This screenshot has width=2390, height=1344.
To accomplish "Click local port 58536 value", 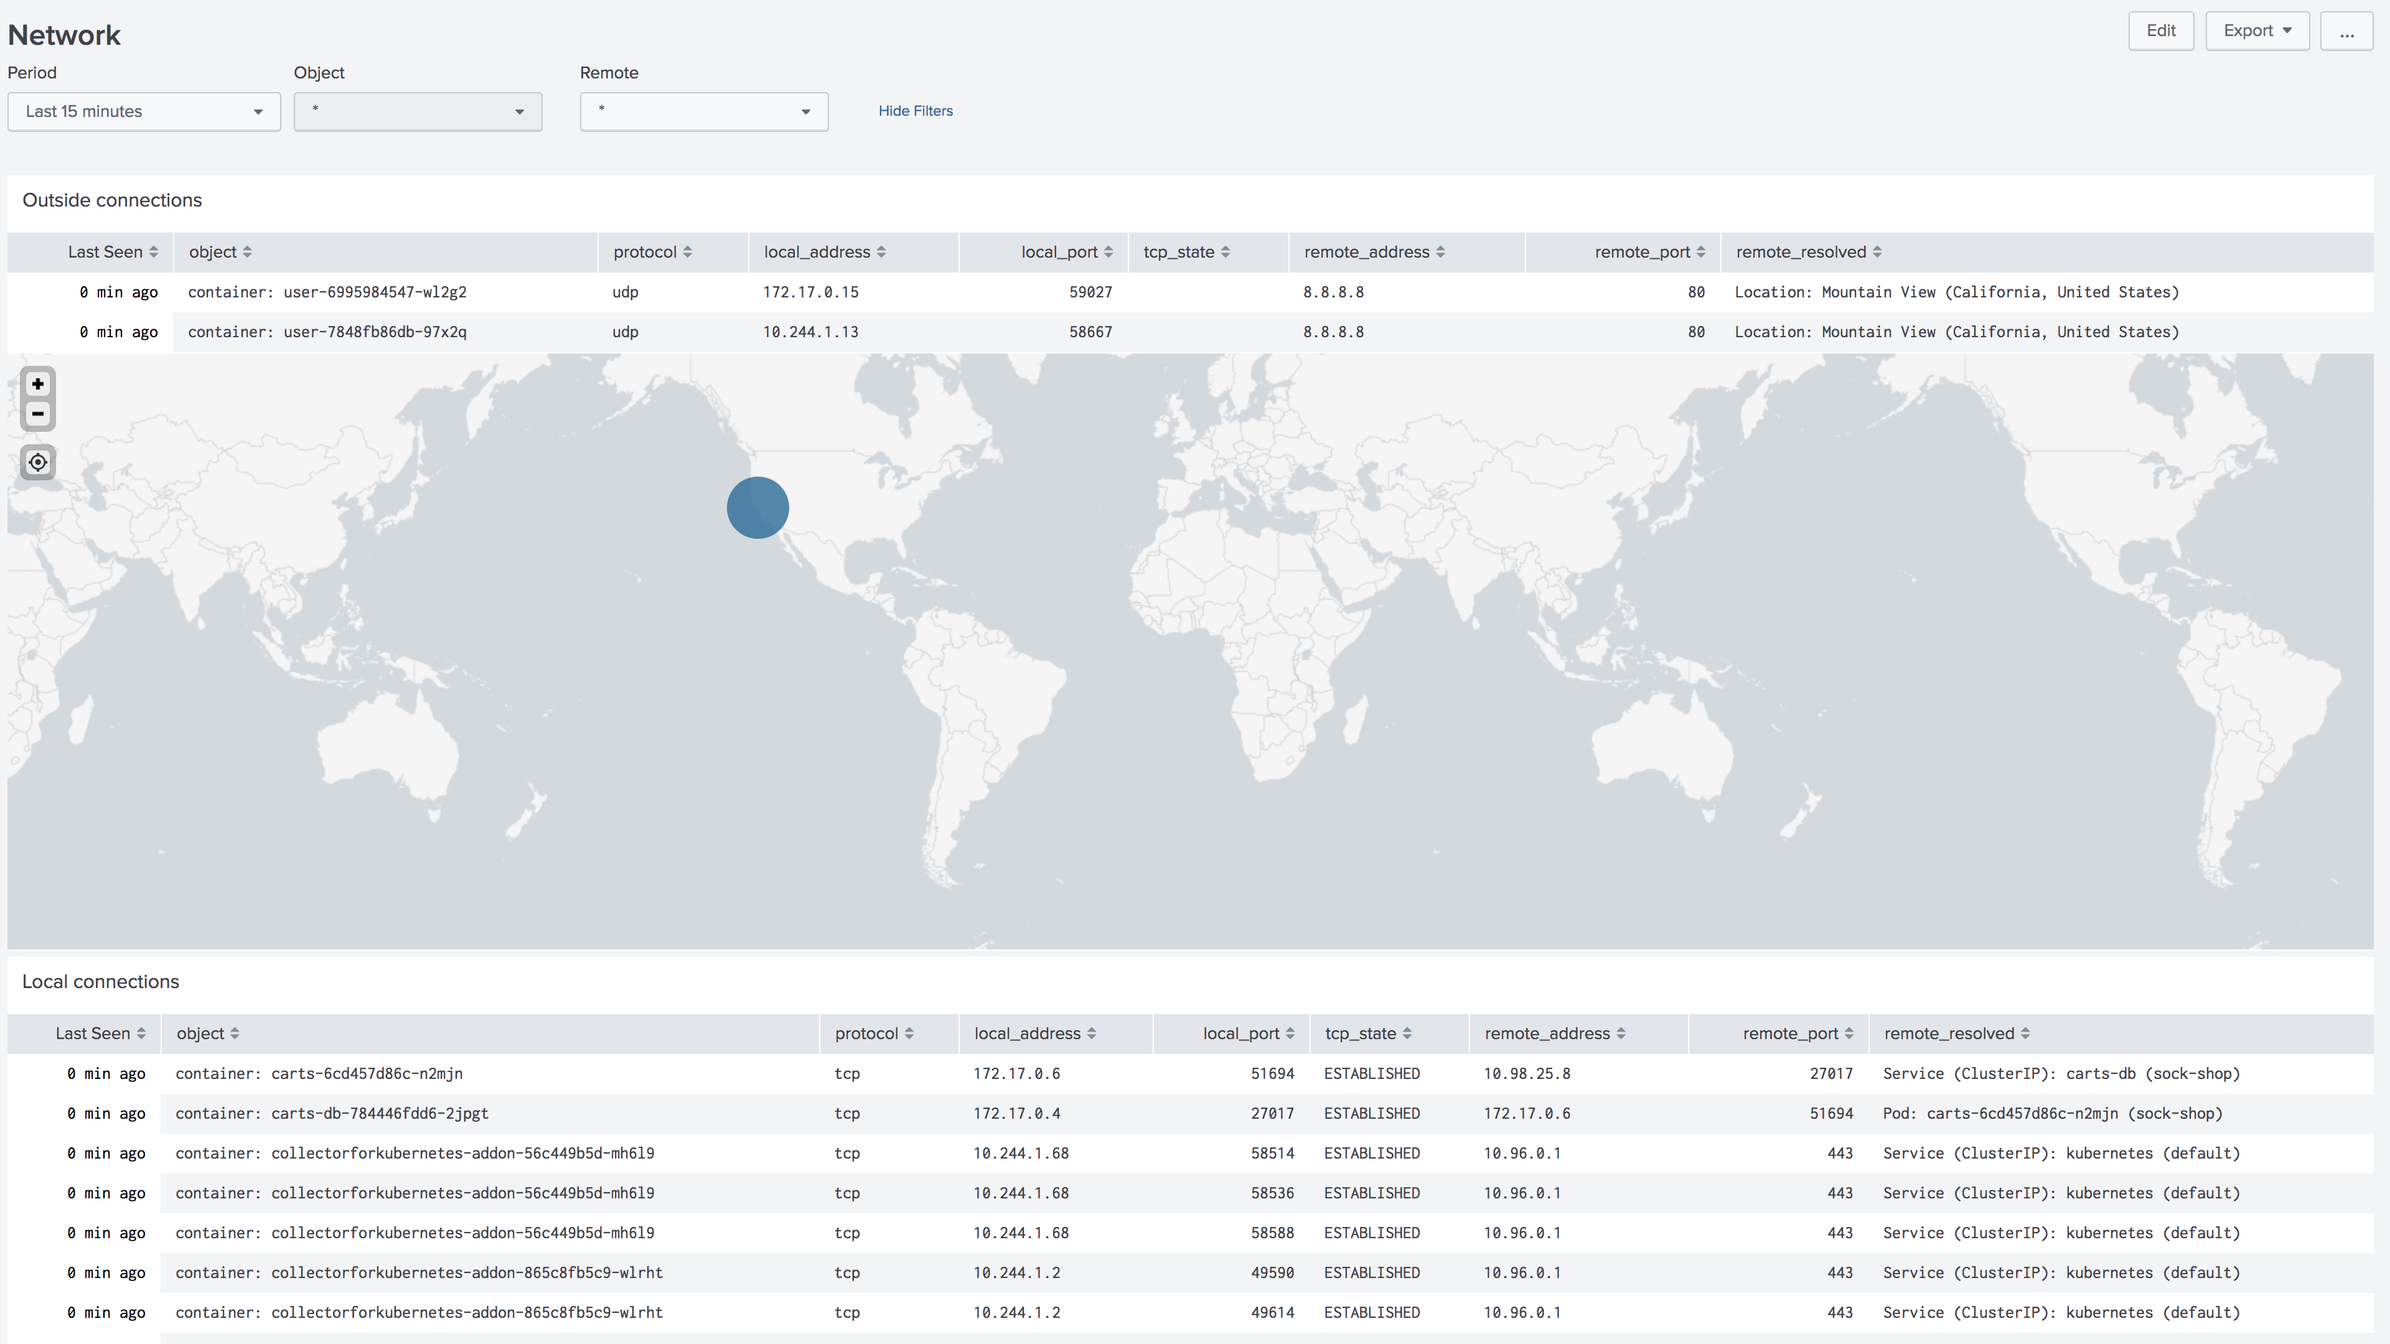I will click(x=1272, y=1193).
